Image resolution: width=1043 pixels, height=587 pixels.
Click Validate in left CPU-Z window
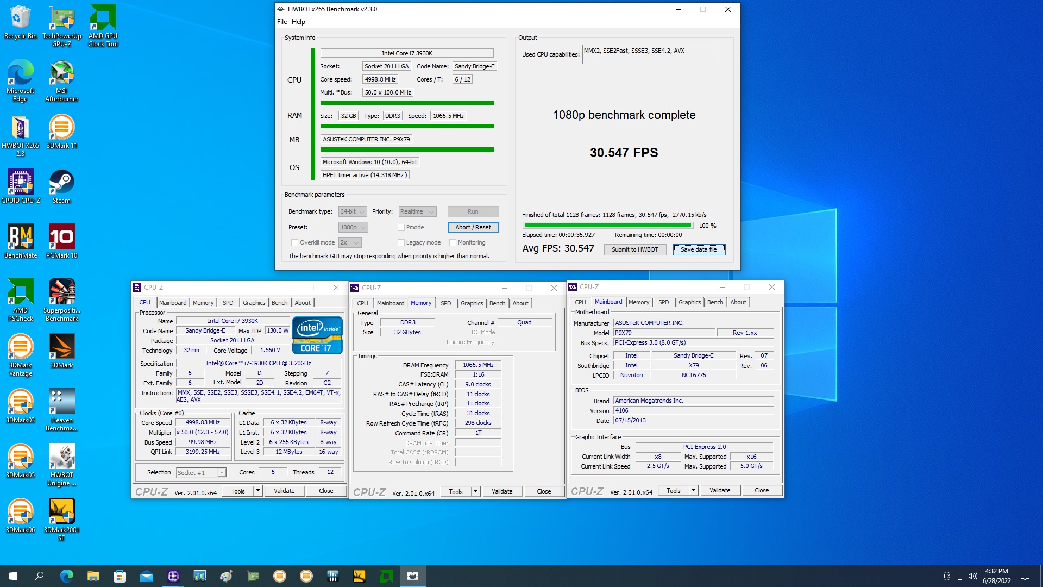coord(284,491)
